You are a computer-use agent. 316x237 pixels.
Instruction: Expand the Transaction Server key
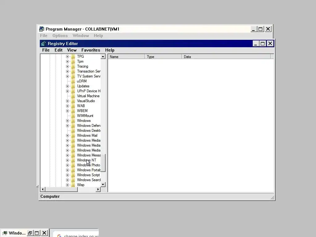click(x=67, y=71)
